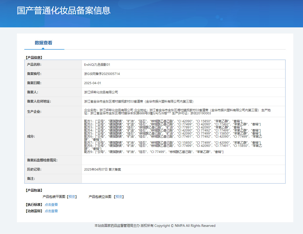Click the 生产企业 details text
Image resolution: width=303 pixels, height=234 pixels.
click(177, 112)
